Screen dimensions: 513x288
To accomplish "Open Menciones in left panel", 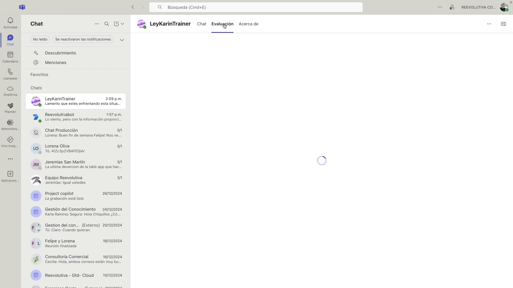I will 55,62.
